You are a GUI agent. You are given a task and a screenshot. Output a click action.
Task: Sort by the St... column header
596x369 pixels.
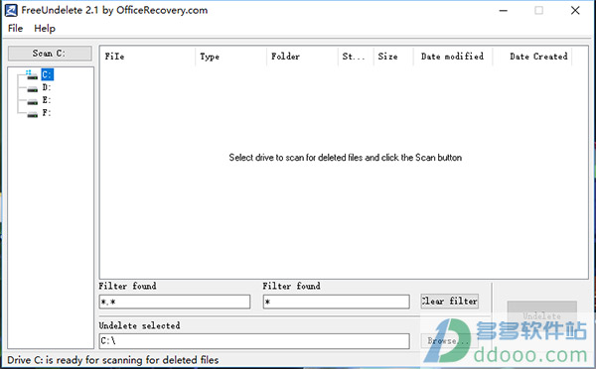pos(356,57)
